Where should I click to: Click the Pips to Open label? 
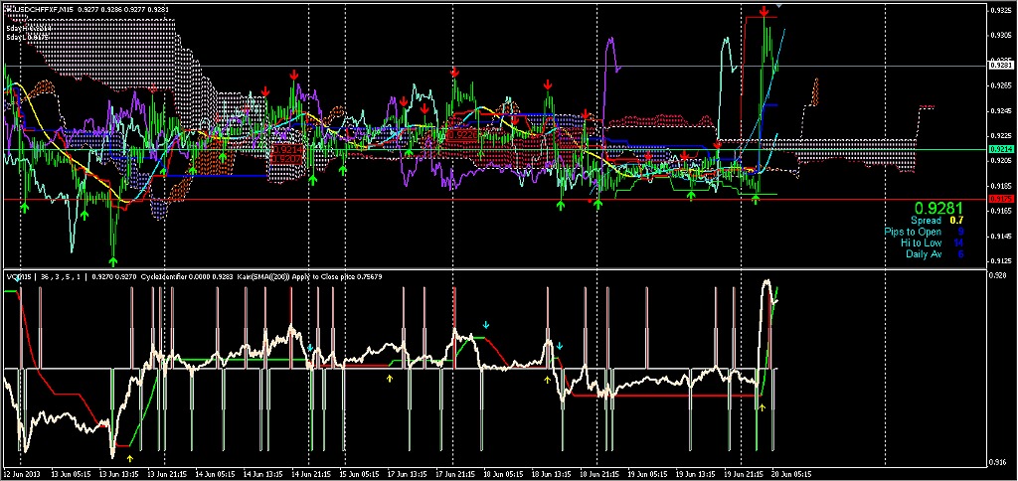913,232
